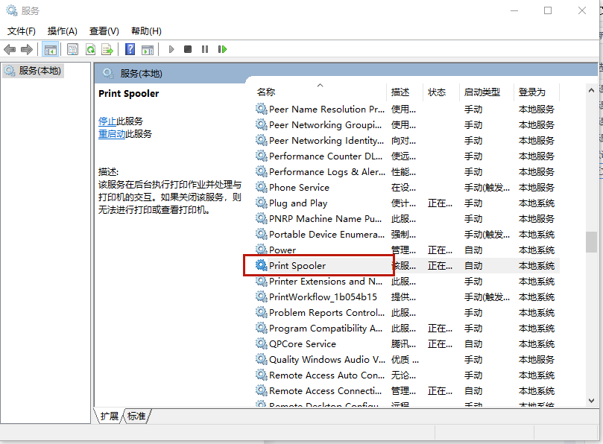603x444 pixels.
Task: Open the 查看(V) menu
Action: tap(104, 31)
